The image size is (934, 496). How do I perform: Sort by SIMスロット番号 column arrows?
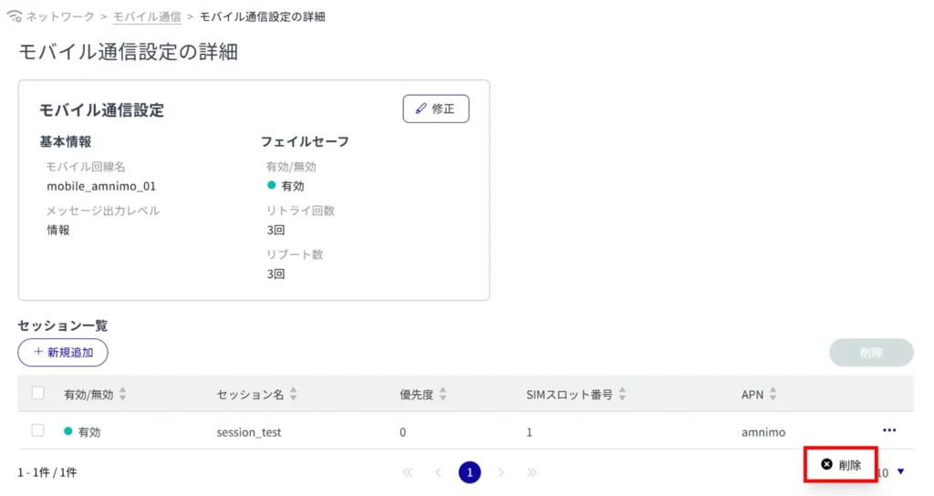pyautogui.click(x=622, y=395)
